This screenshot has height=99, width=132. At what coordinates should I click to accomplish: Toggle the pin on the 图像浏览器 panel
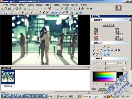87,68
